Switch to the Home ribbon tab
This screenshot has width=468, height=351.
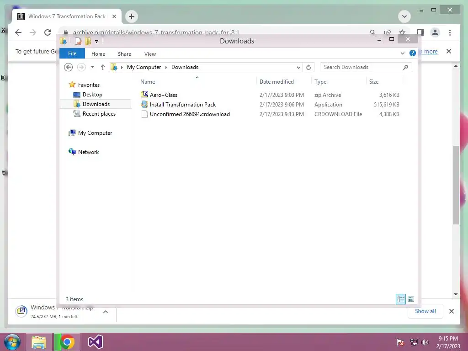tap(98, 54)
